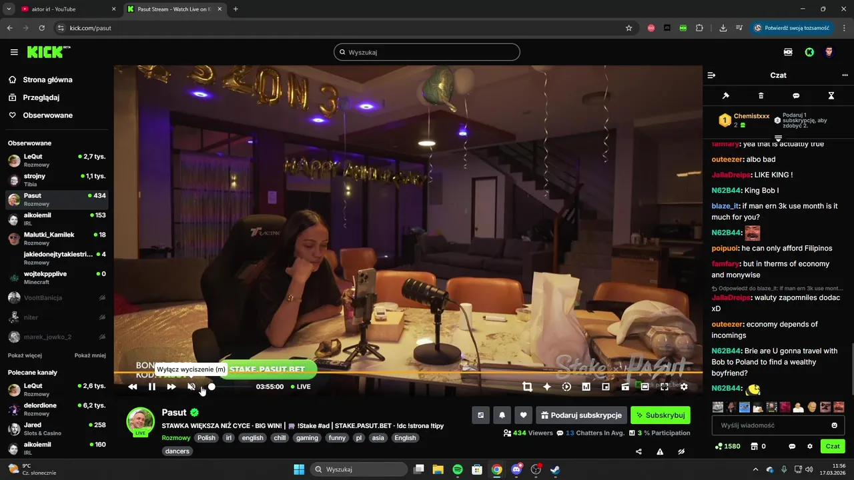Click the gavel moderation icon in chat

[726, 96]
